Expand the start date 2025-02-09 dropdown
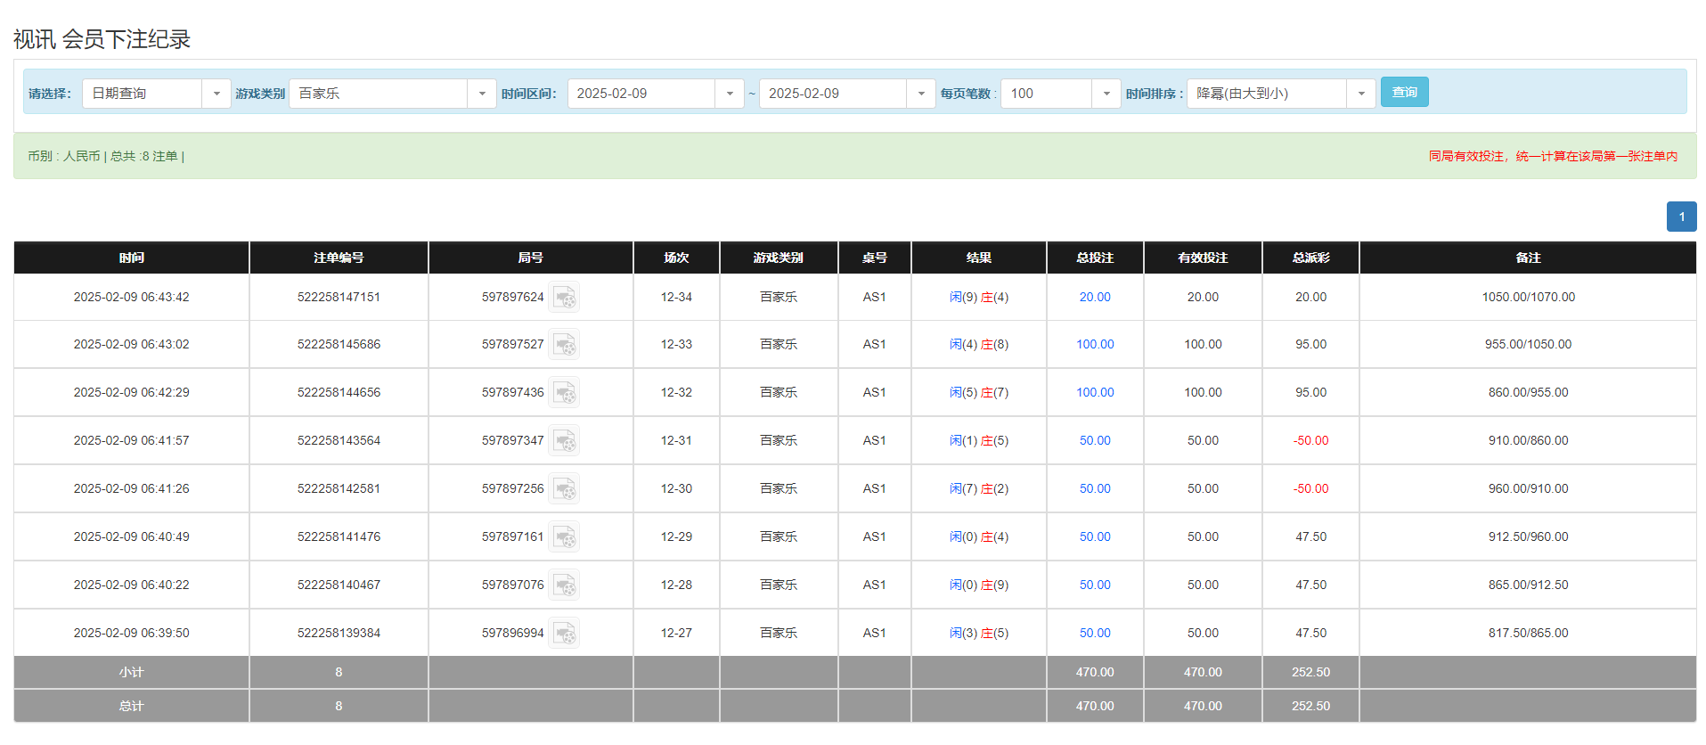This screenshot has height=745, width=1706. (x=729, y=94)
